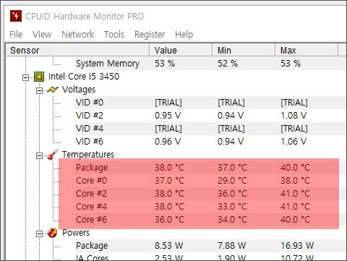This screenshot has height=261, width=347.
Task: Select the Voltages label
Action: pos(79,90)
